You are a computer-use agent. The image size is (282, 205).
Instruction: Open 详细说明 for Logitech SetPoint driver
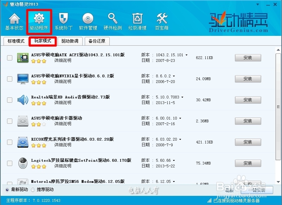63,166
